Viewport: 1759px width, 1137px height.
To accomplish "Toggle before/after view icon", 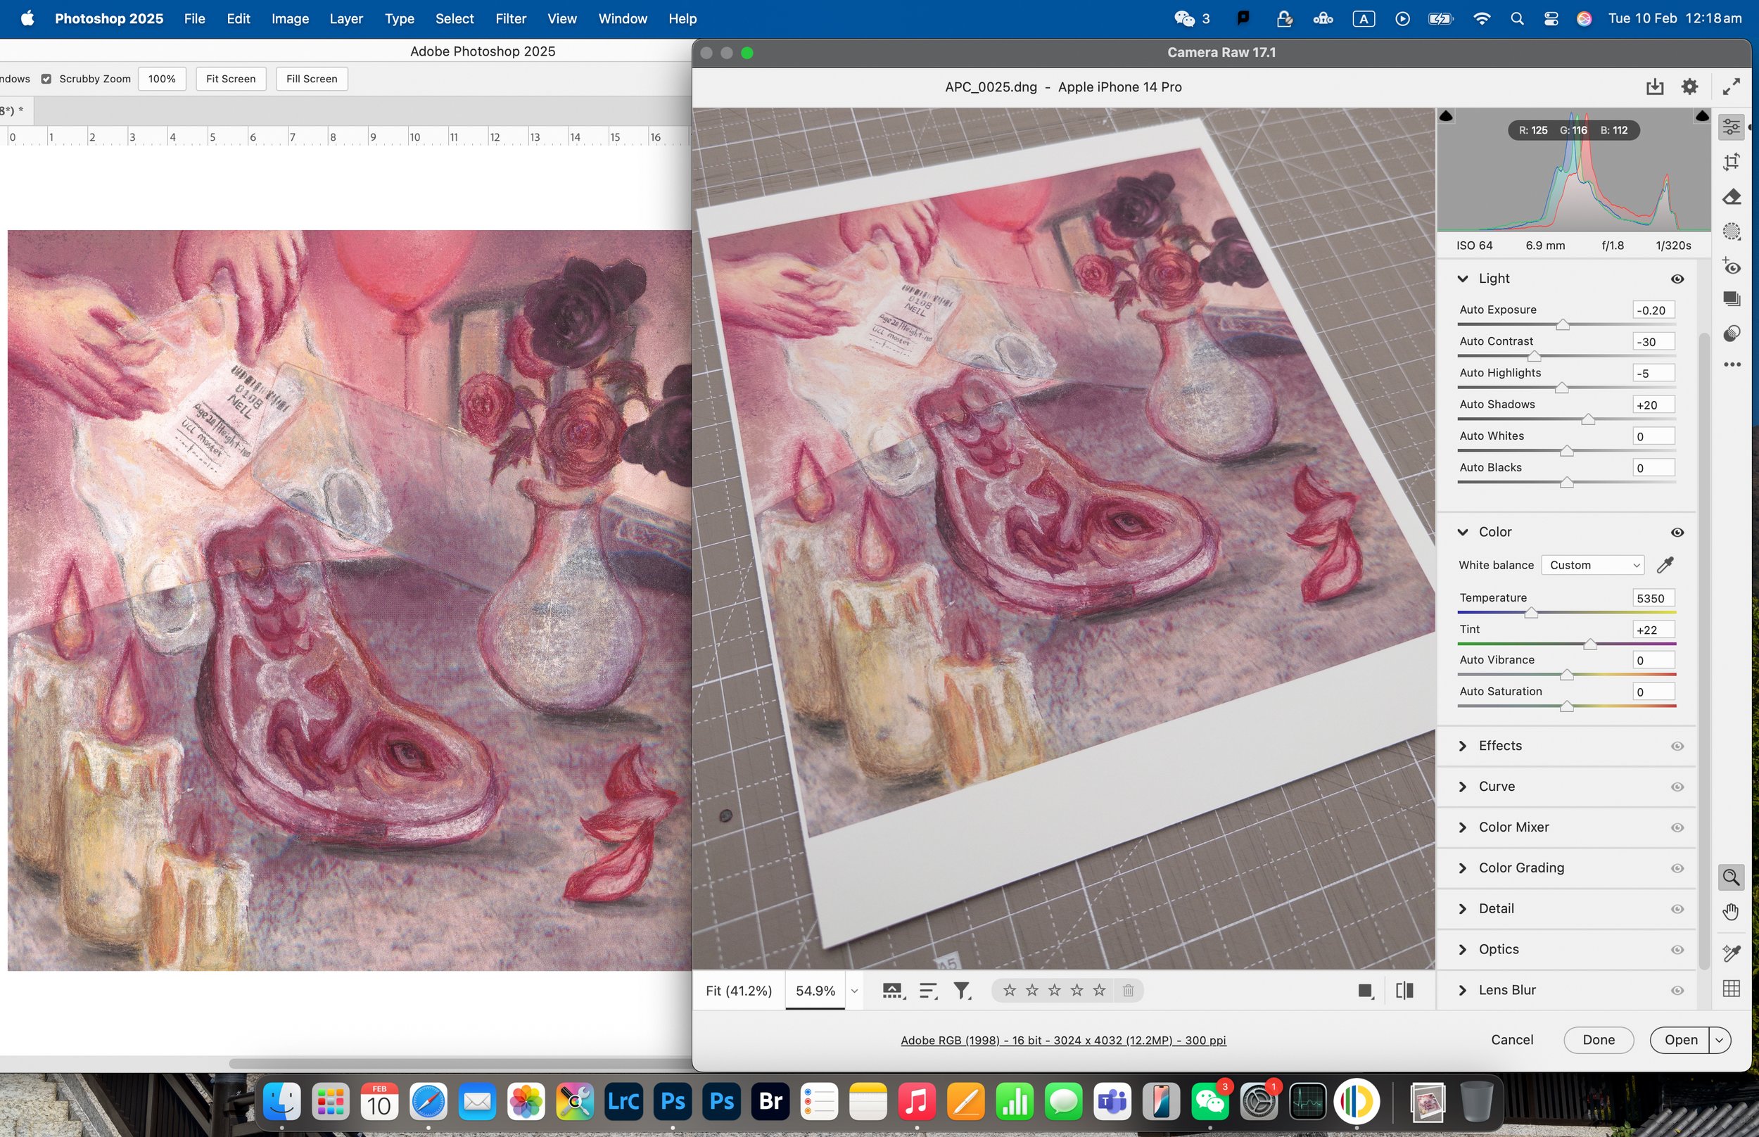I will pos(1404,991).
